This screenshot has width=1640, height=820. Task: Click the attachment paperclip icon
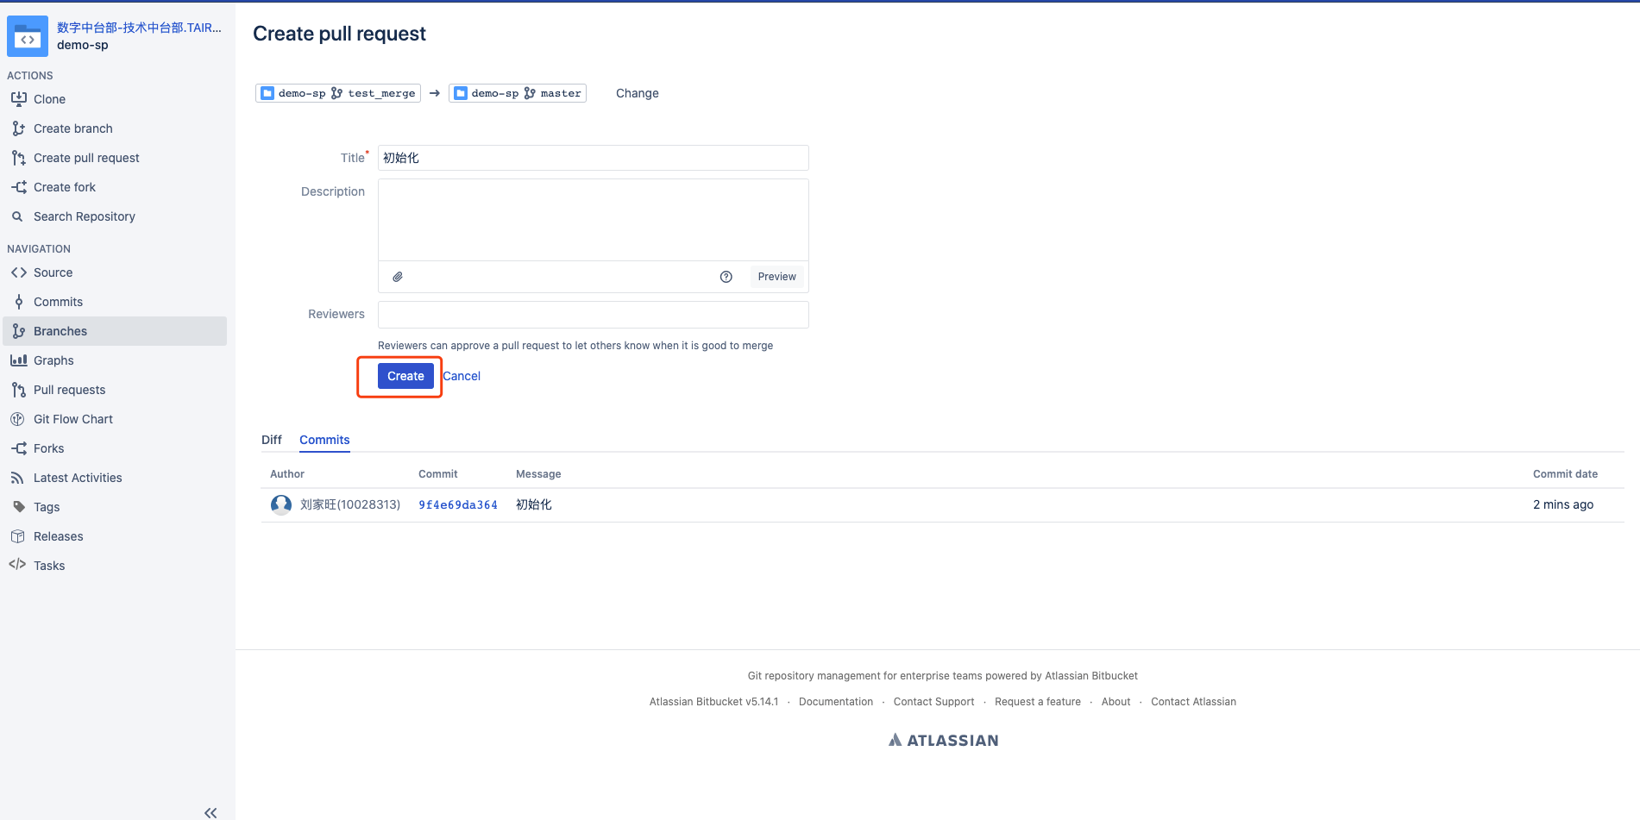click(398, 277)
